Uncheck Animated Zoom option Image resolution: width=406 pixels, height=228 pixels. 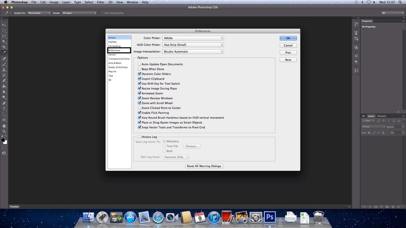coord(139,94)
